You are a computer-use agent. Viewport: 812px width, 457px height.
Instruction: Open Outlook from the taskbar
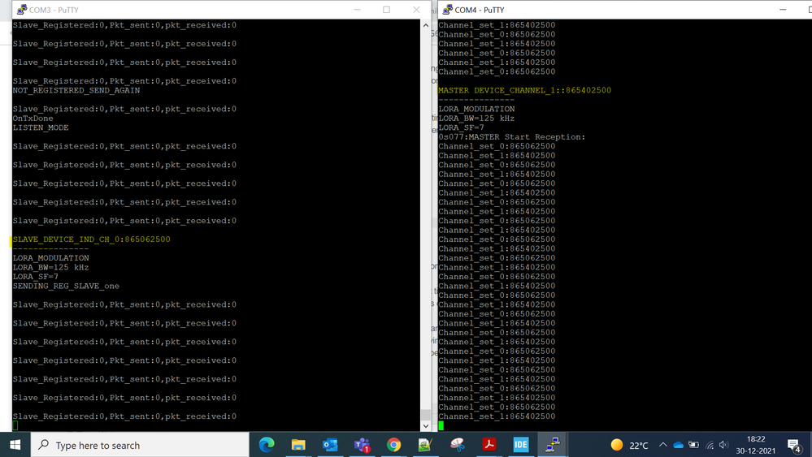click(x=330, y=445)
